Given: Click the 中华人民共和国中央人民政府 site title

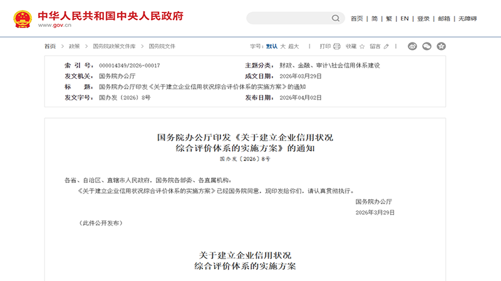Looking at the screenshot, I should 111,16.
